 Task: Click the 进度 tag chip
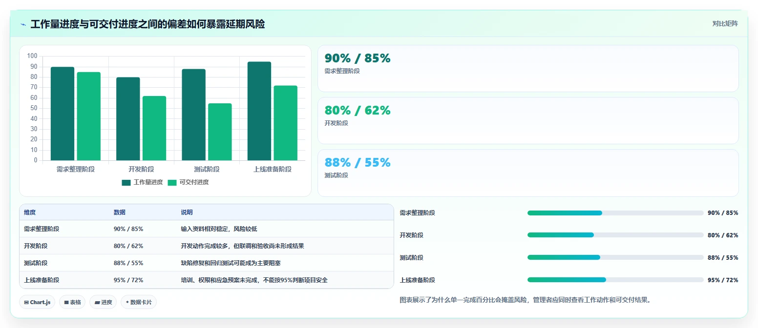point(103,302)
